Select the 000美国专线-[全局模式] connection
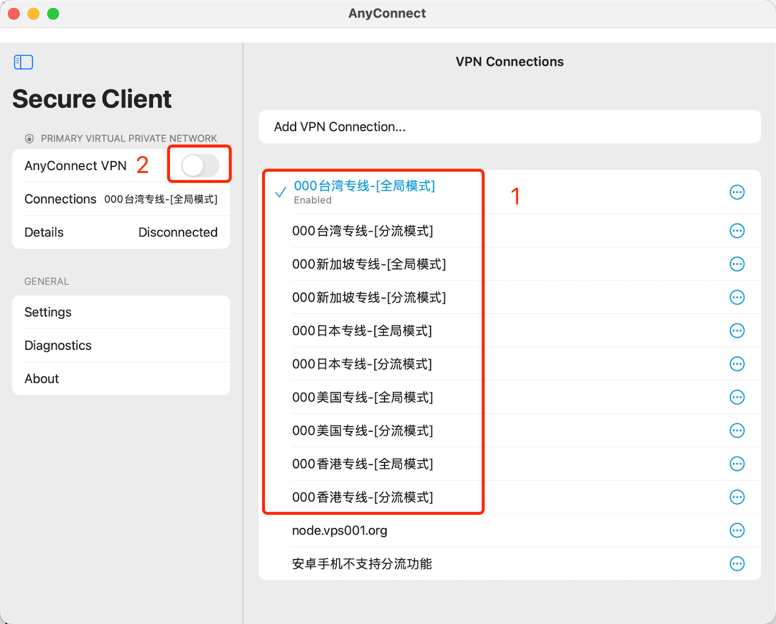The height and width of the screenshot is (624, 776). coord(362,397)
